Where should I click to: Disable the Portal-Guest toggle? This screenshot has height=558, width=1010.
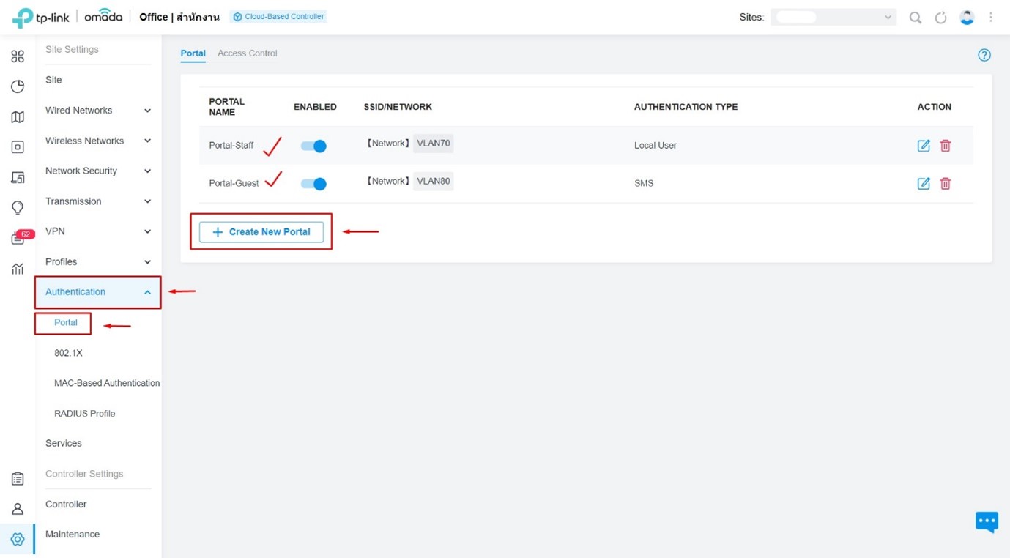coord(313,184)
